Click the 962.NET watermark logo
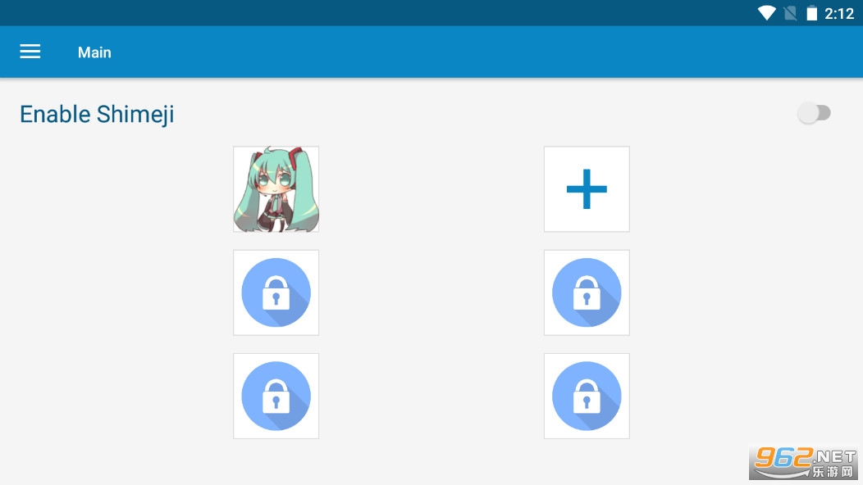The width and height of the screenshot is (863, 485). tap(803, 463)
